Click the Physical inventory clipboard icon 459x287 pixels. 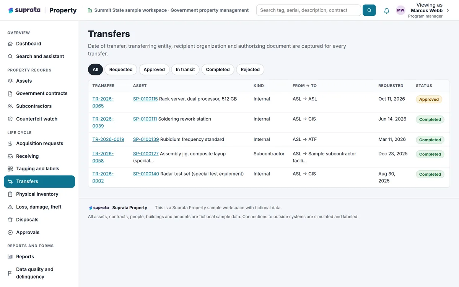(10, 194)
